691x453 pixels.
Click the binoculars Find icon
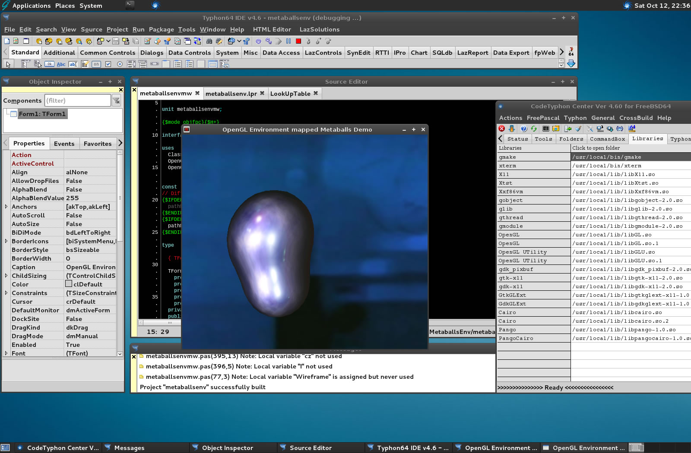pos(209,41)
